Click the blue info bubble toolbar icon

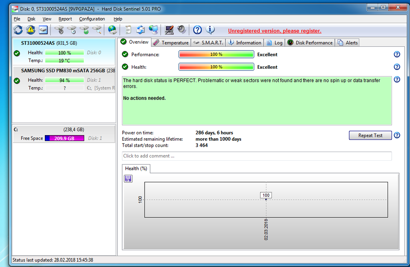210,30
